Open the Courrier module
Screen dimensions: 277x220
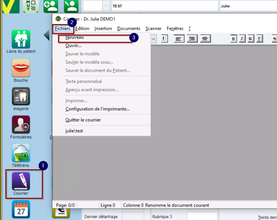pos(21,181)
